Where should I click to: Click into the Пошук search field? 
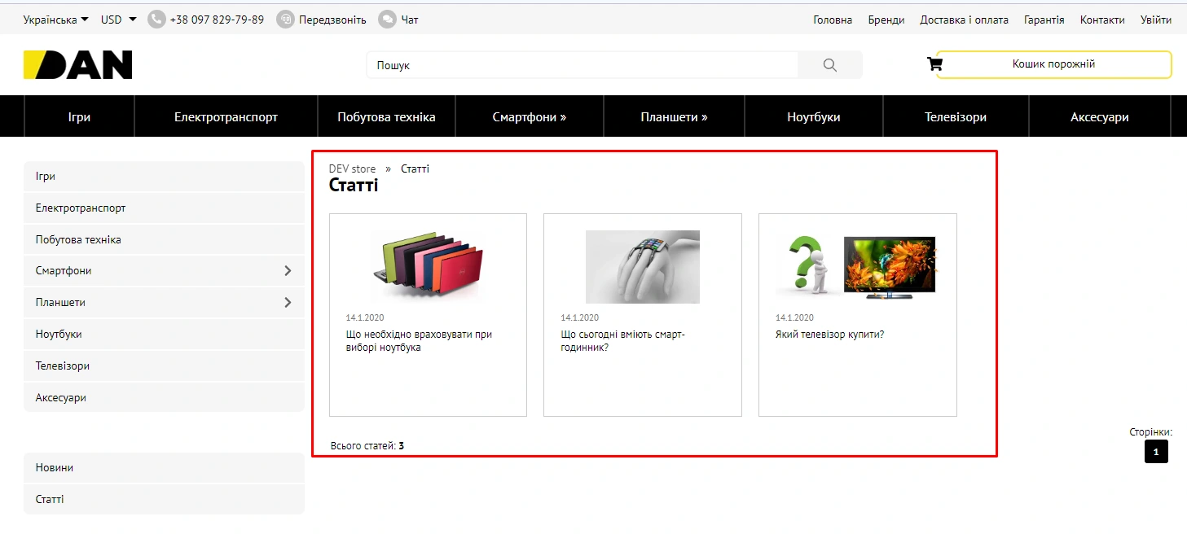click(x=582, y=65)
